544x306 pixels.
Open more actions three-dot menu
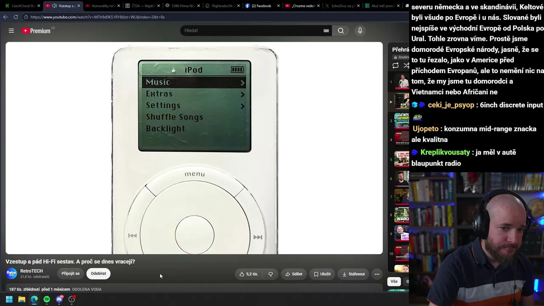point(377,274)
